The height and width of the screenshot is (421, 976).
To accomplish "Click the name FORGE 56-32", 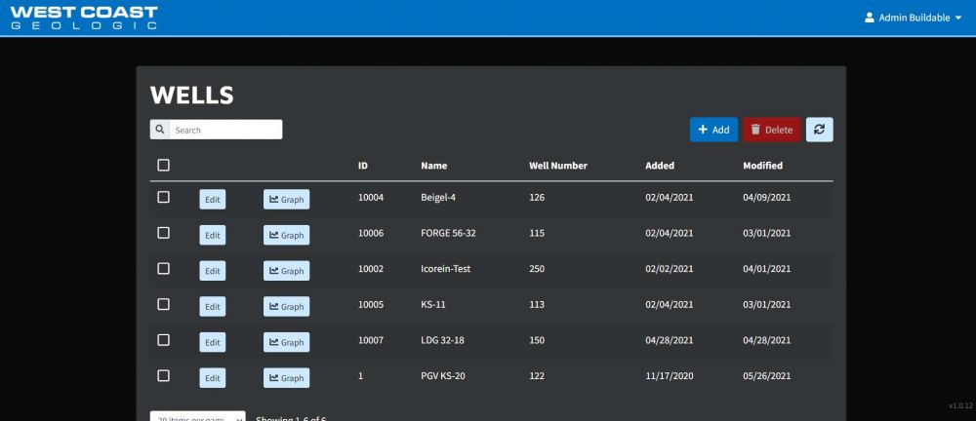I will point(448,233).
